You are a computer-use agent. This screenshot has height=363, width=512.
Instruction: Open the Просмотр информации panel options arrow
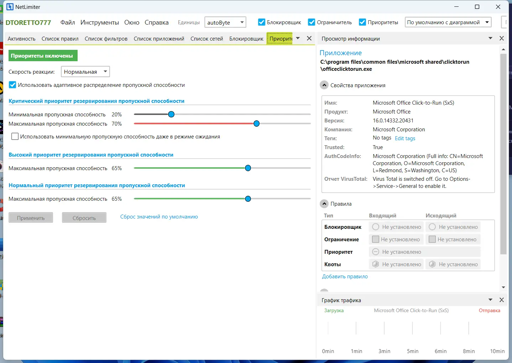pyautogui.click(x=490, y=38)
